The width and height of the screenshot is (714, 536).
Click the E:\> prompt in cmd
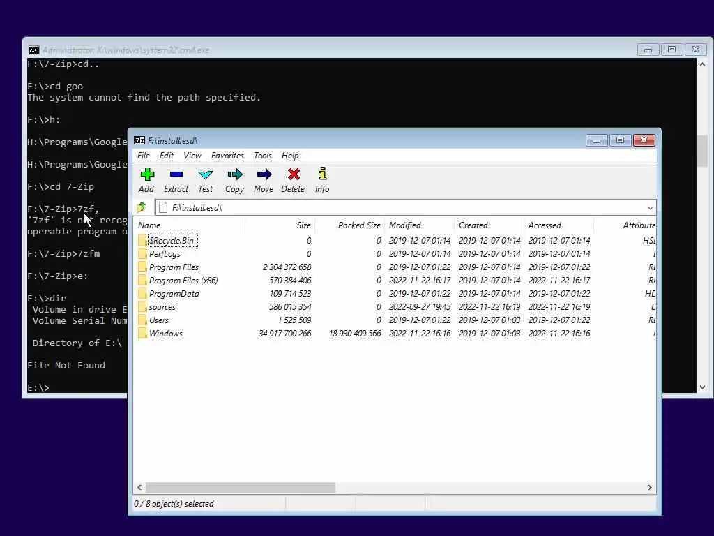point(38,387)
